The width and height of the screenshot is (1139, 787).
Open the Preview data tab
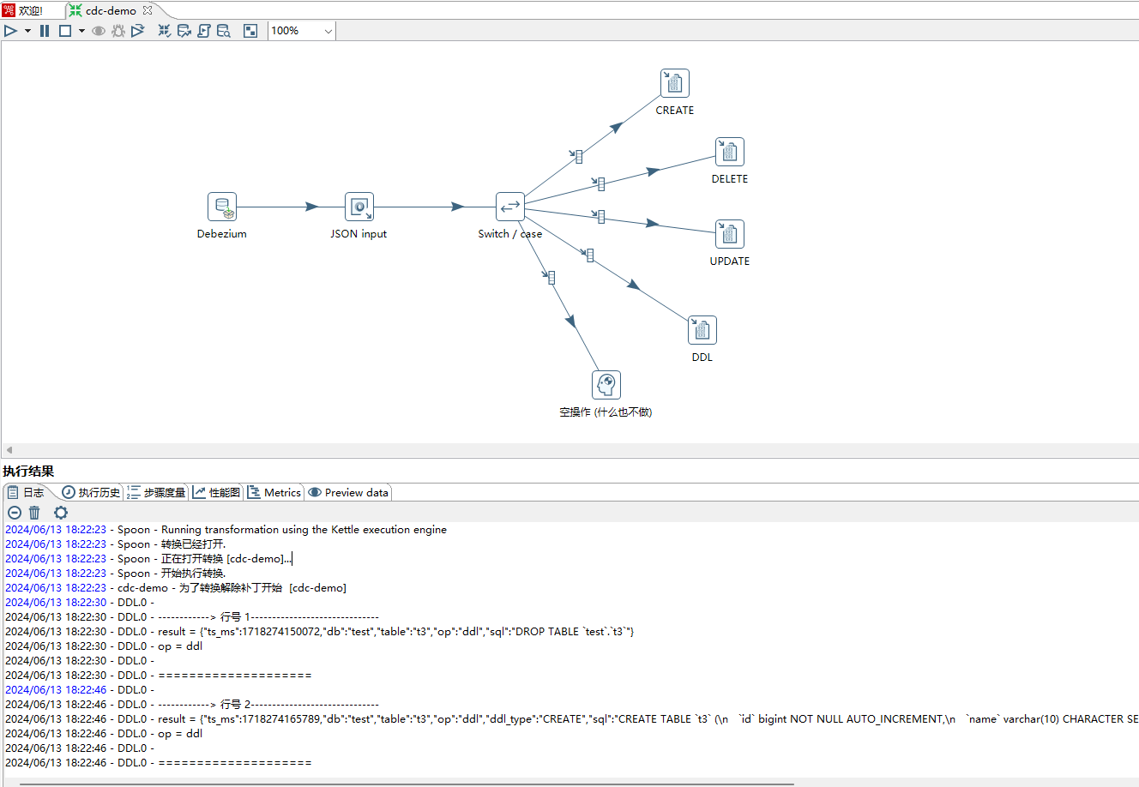(349, 493)
